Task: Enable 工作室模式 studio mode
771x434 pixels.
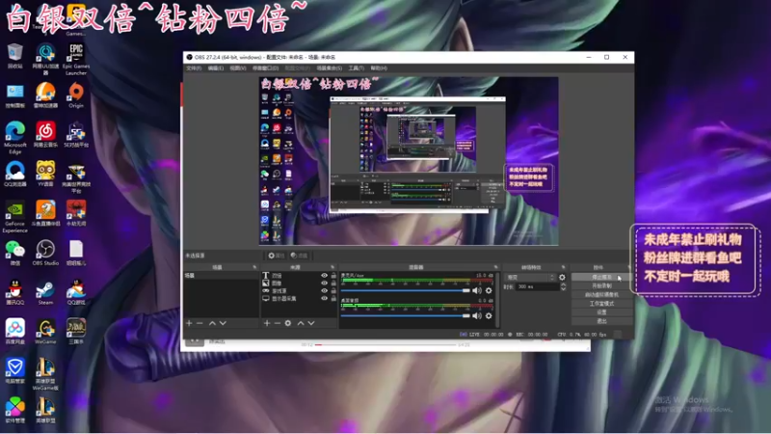Action: point(601,304)
